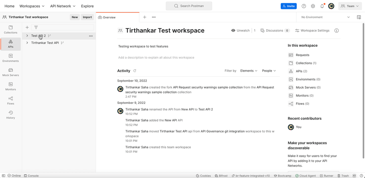The image size is (365, 178).
Task: Open the notifications bell
Action: 322,6
